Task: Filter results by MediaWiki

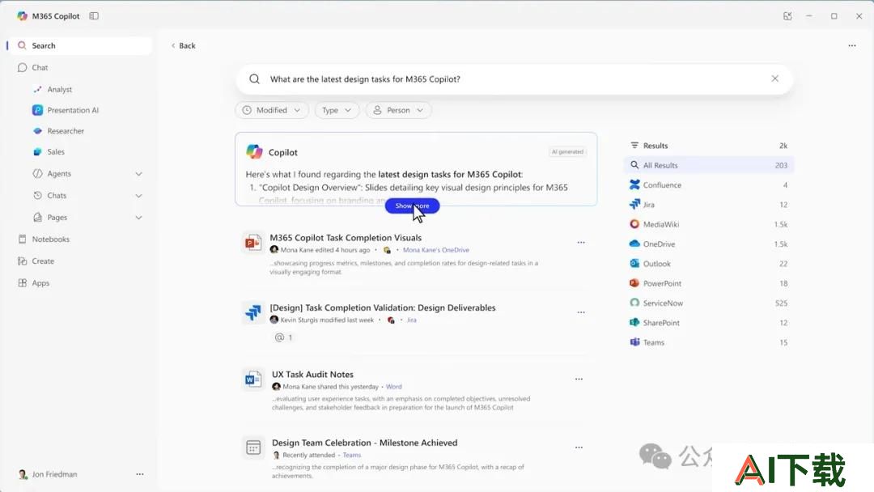Action: click(708, 224)
